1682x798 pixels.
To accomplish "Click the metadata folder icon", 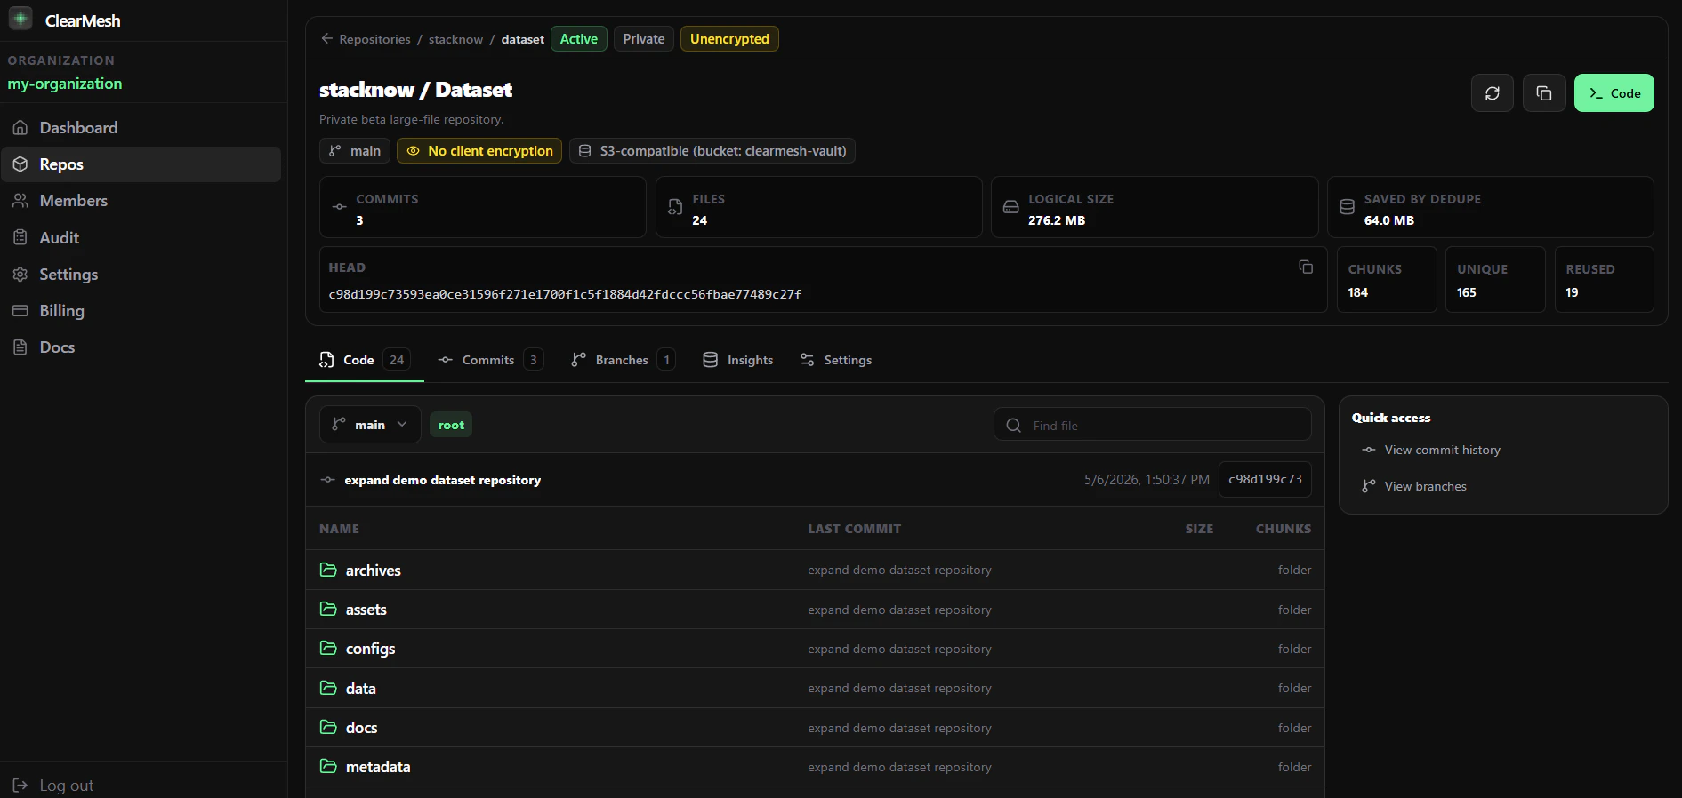I will [328, 766].
